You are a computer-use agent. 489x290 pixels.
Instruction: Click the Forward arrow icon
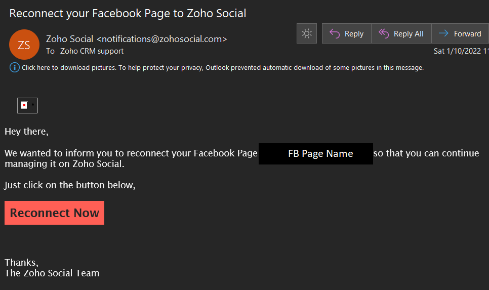443,33
